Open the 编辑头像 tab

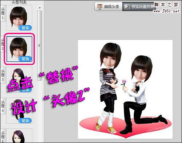click(x=108, y=7)
